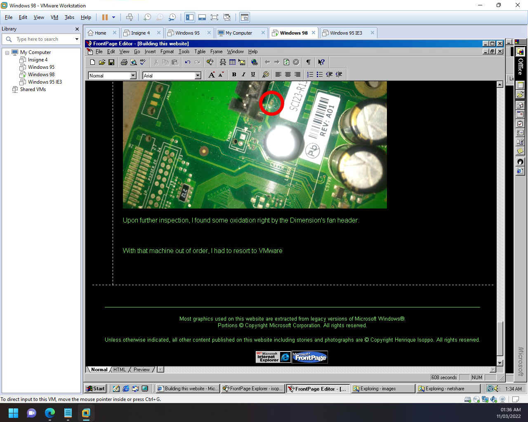Image resolution: width=528 pixels, height=422 pixels.
Task: Open Exploring - images taskbar button
Action: pyautogui.click(x=383, y=389)
